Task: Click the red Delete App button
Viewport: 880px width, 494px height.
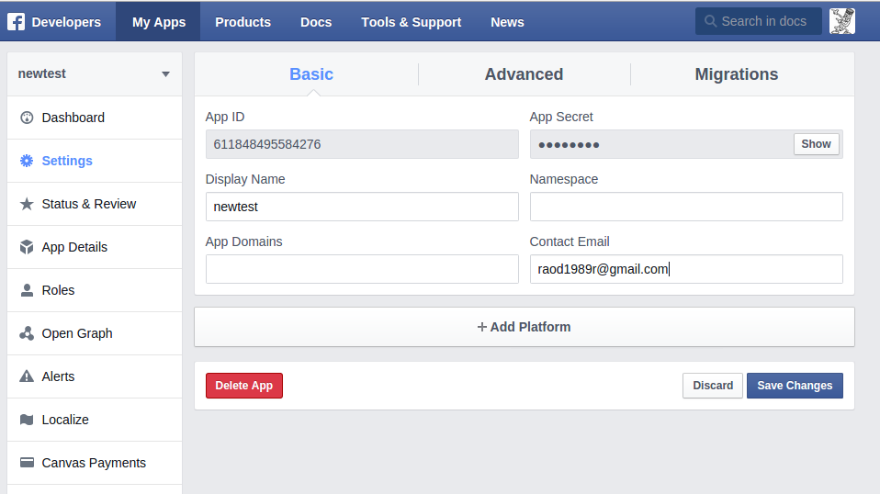Action: point(244,386)
